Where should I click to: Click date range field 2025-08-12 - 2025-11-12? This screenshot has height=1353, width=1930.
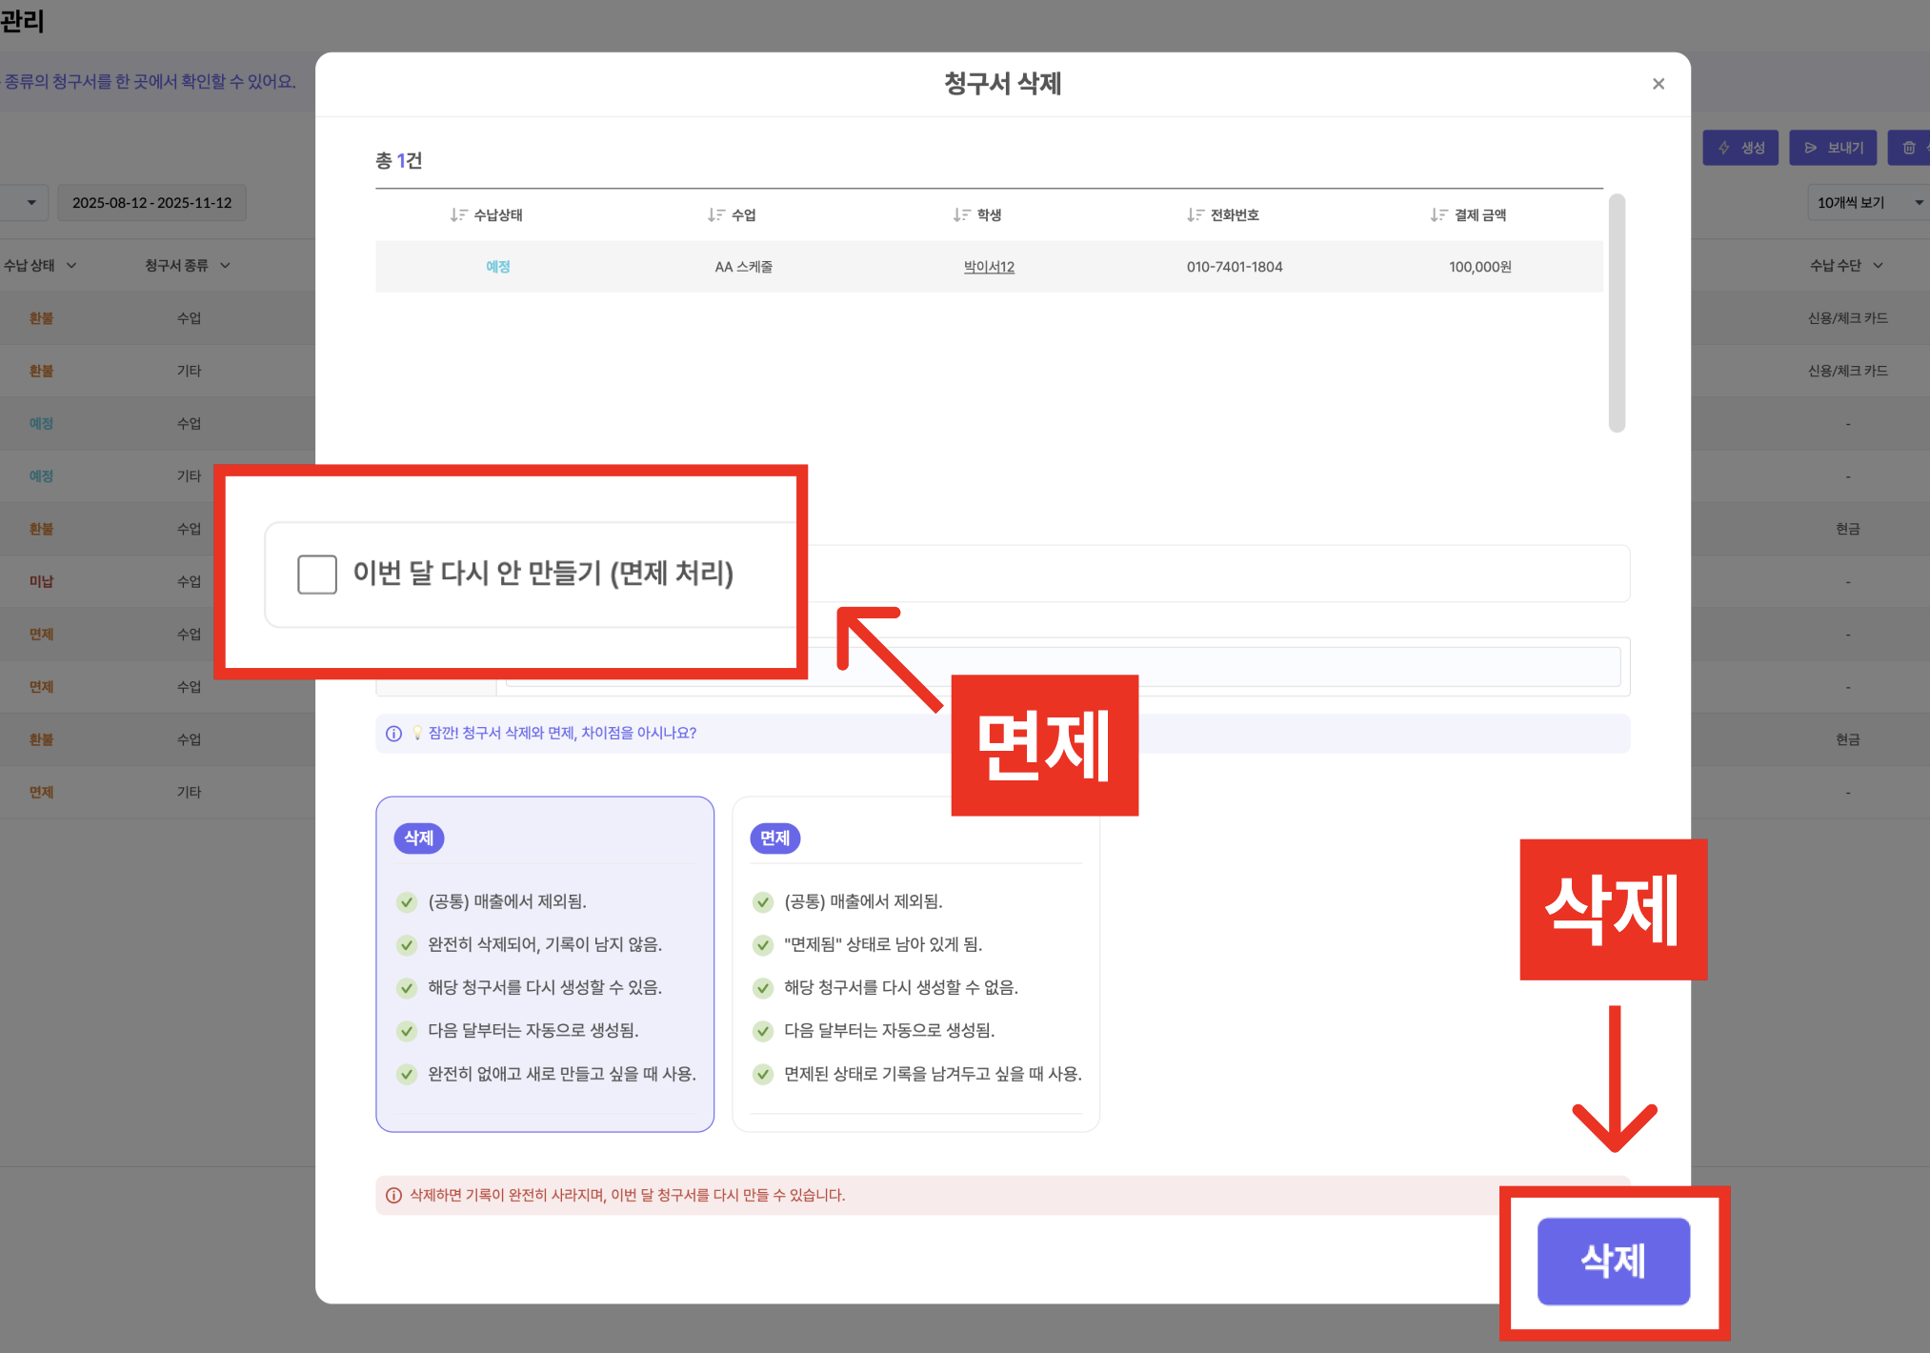[x=152, y=203]
